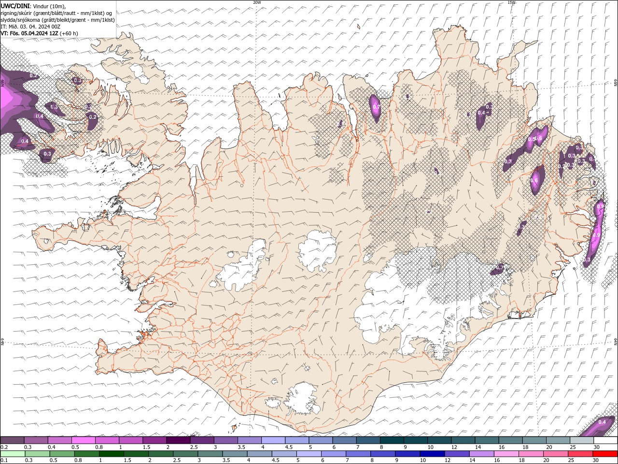The width and height of the screenshot is (618, 464).
Task: Click the '20W' longitude label
Action: click(x=257, y=2)
